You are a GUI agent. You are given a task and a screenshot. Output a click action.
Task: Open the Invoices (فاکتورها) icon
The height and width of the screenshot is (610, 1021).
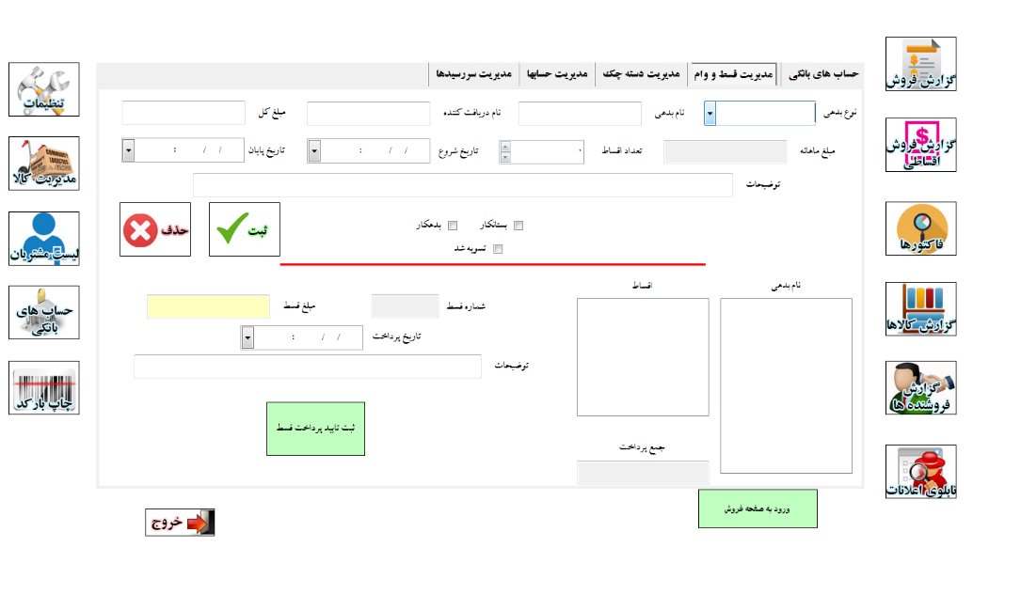point(920,228)
